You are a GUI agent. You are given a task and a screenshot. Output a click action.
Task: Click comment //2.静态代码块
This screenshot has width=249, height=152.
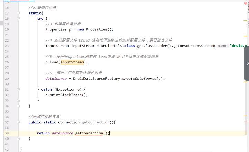42,8
